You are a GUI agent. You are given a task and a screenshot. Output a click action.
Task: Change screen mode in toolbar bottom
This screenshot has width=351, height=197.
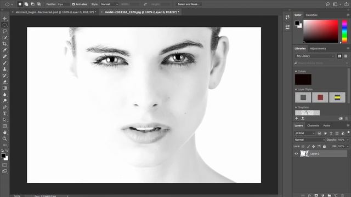(4, 171)
